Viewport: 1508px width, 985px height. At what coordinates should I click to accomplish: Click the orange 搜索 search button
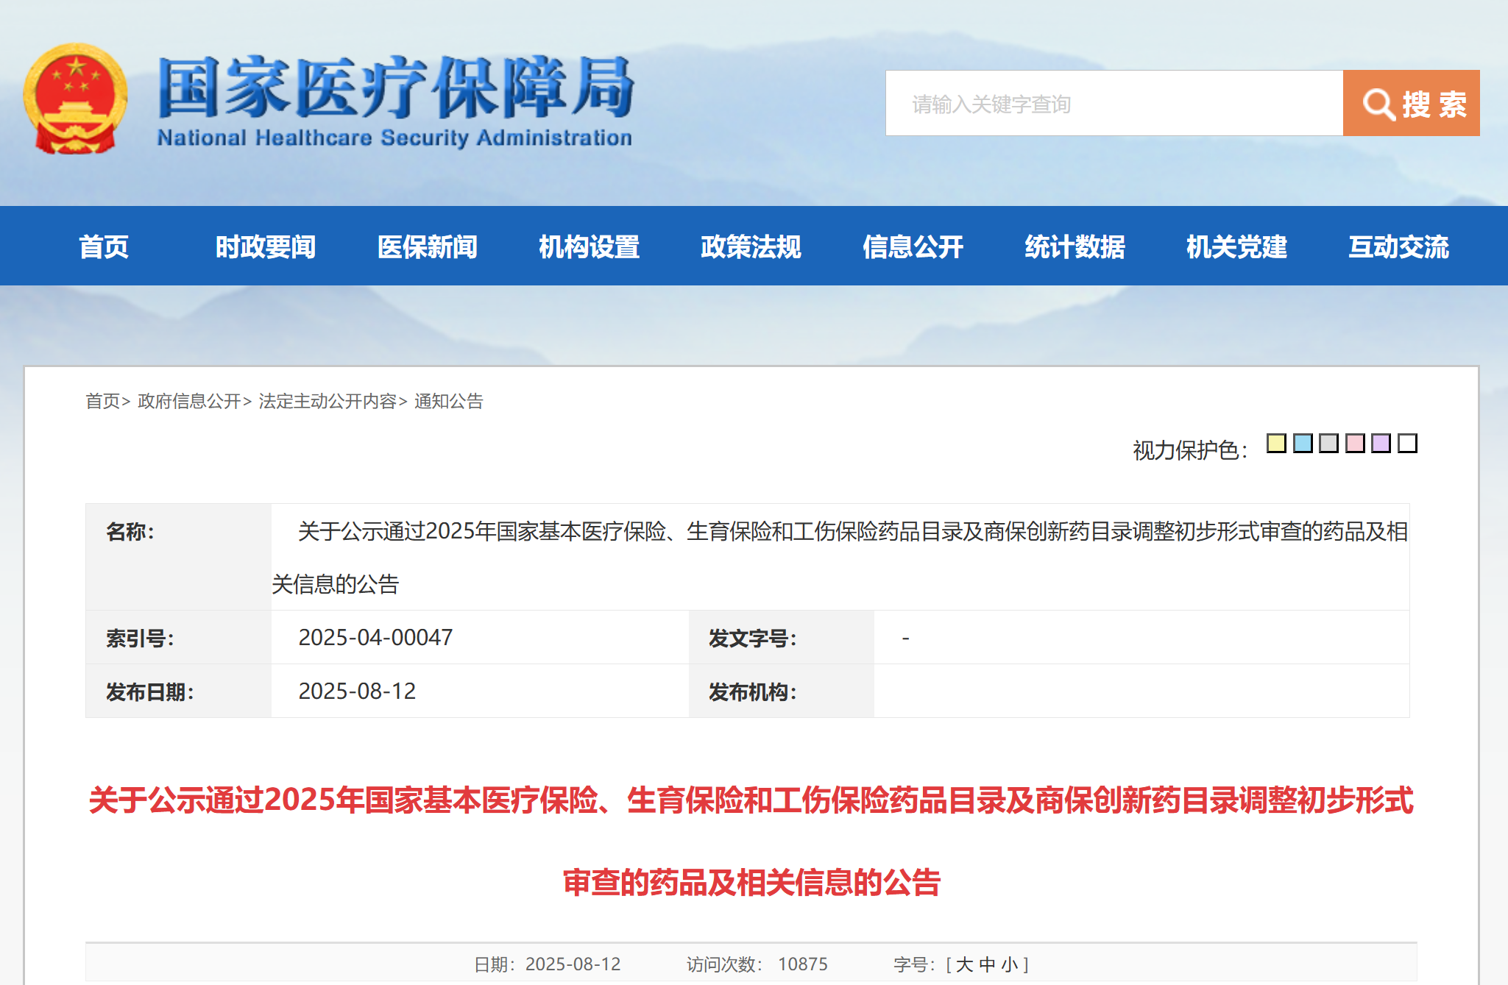pyautogui.click(x=1411, y=103)
